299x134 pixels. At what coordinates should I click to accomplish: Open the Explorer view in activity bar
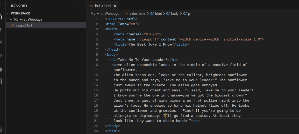coord(1,17)
